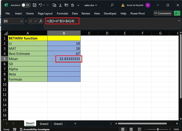The width and height of the screenshot is (182, 131).
Task: Expand the Name Box dropdown
Action: [x=22, y=21]
